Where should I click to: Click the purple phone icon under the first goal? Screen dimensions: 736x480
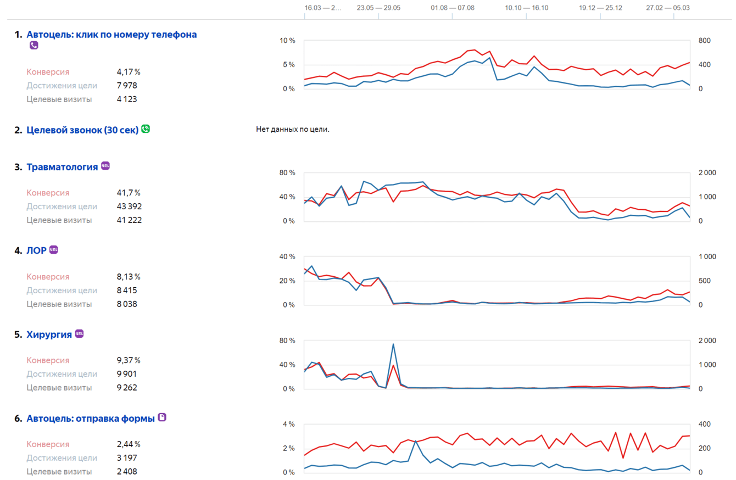[x=34, y=46]
